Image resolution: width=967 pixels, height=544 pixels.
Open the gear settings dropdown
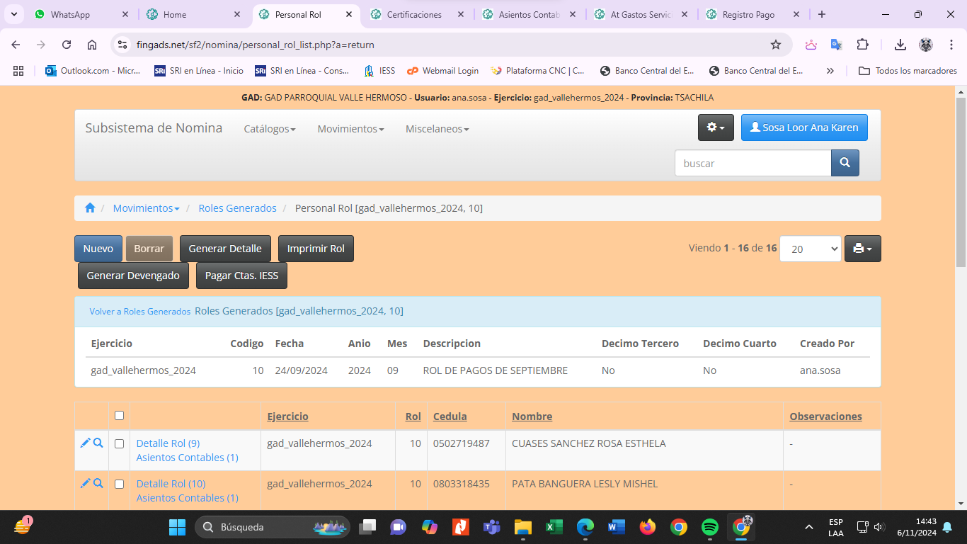pyautogui.click(x=716, y=127)
